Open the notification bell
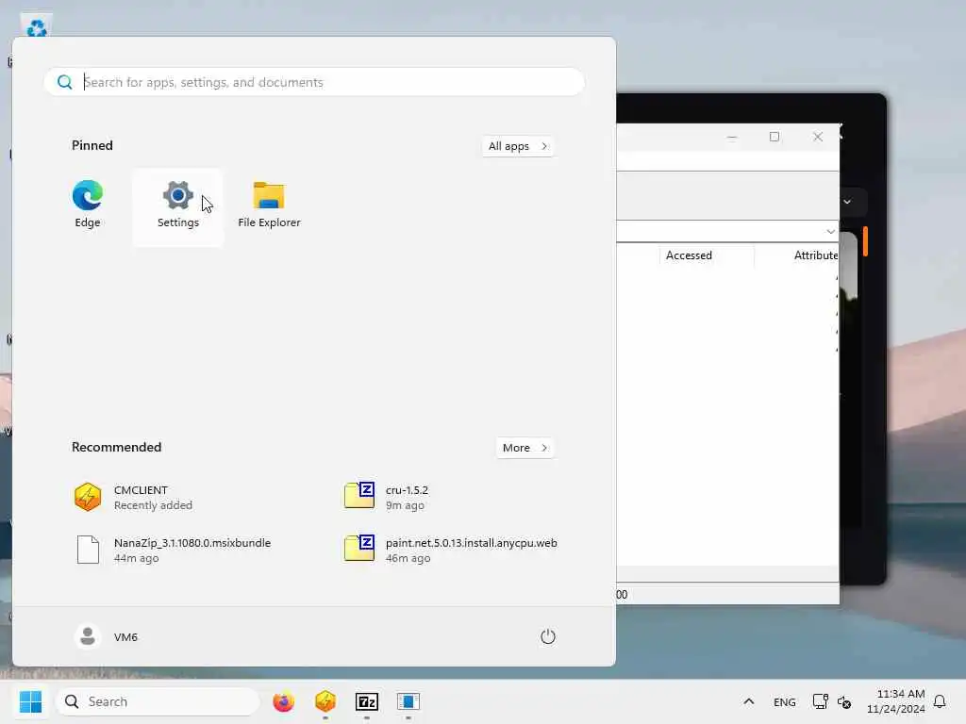Image resolution: width=966 pixels, height=724 pixels. [940, 701]
